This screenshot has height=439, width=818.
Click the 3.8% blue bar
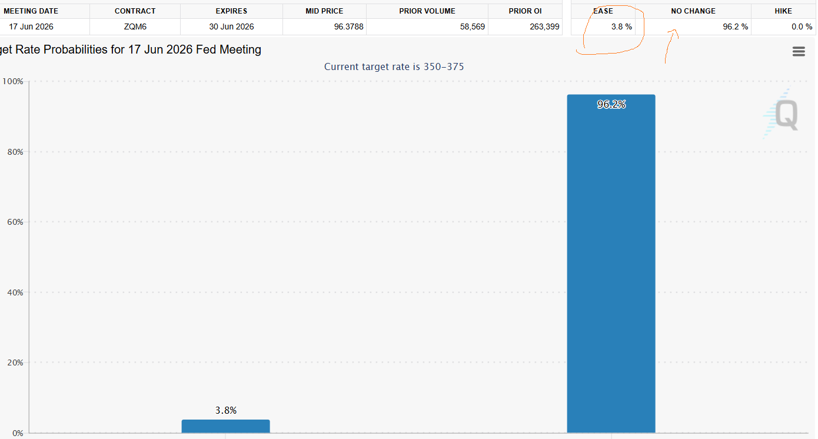[225, 426]
